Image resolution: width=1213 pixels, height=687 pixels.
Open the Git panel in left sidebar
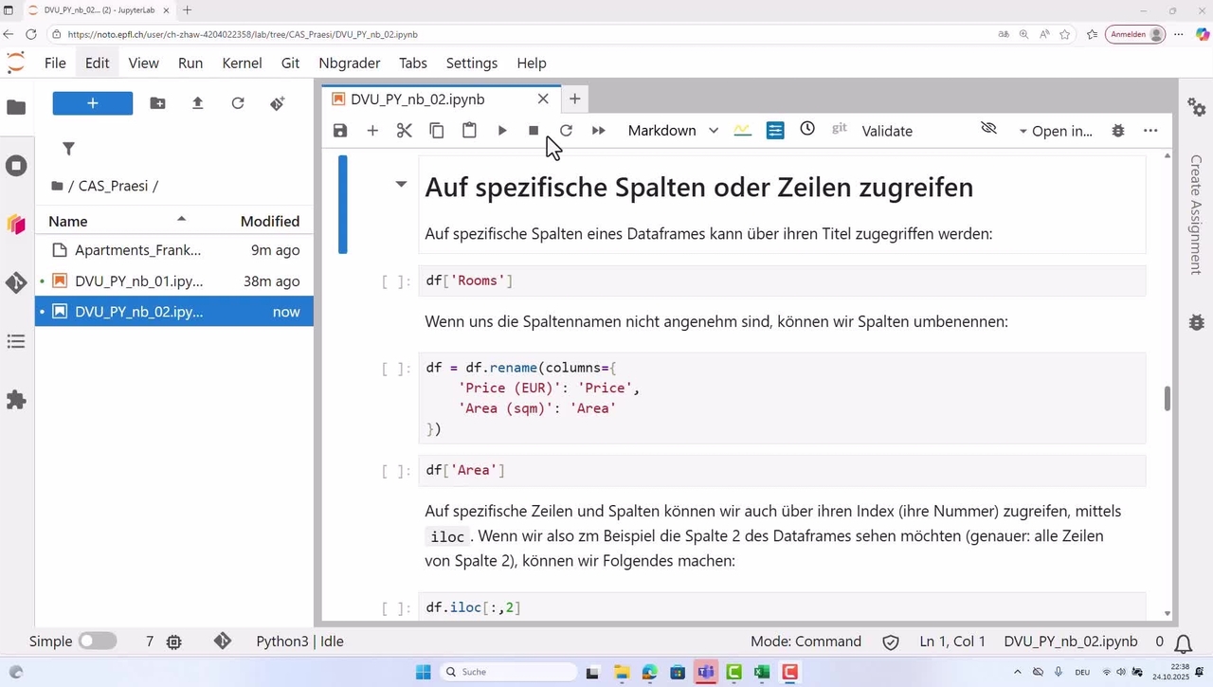click(x=16, y=282)
